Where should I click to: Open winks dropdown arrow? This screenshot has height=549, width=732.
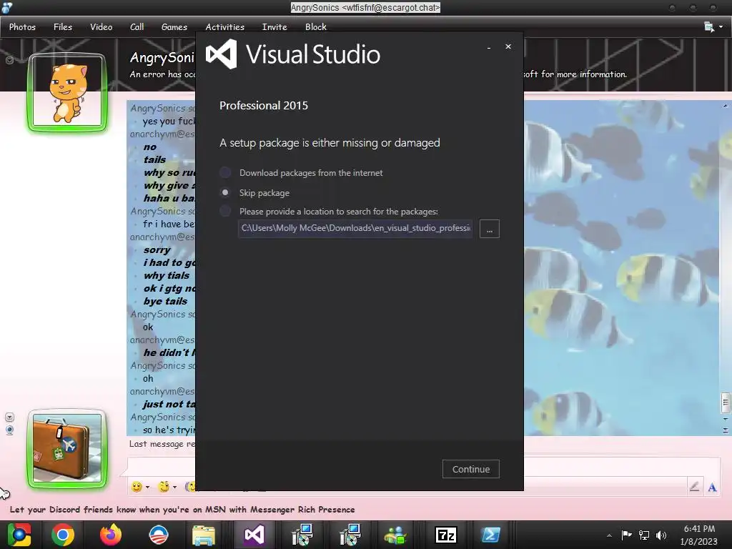tap(174, 488)
